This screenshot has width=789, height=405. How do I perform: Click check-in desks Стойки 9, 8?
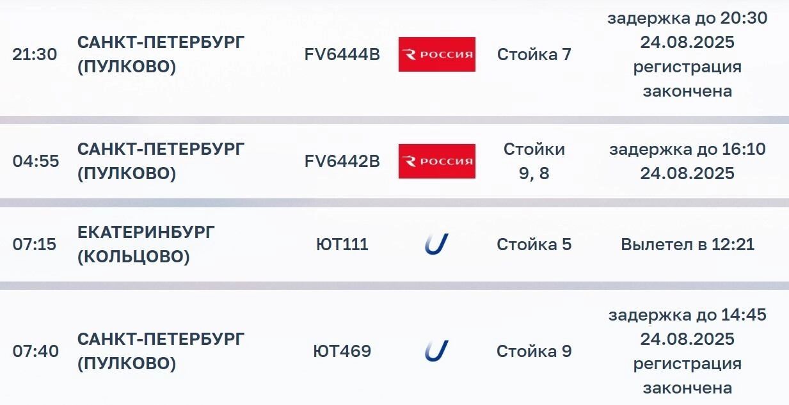click(x=534, y=161)
